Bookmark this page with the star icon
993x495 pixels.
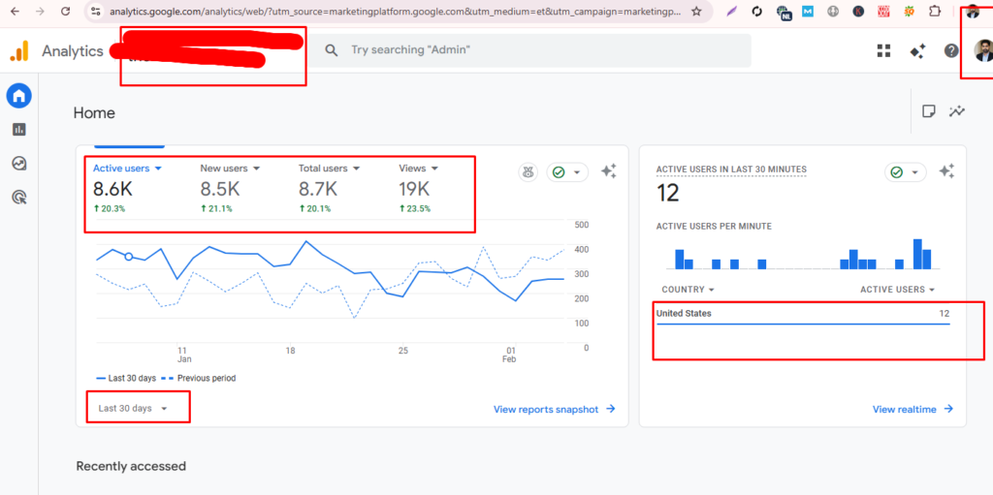click(x=696, y=12)
